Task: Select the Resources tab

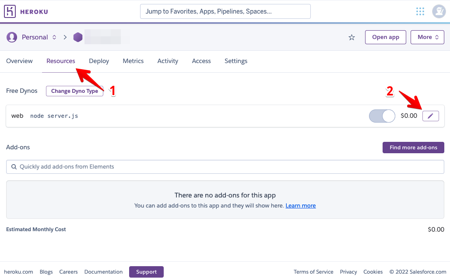Action: click(61, 61)
